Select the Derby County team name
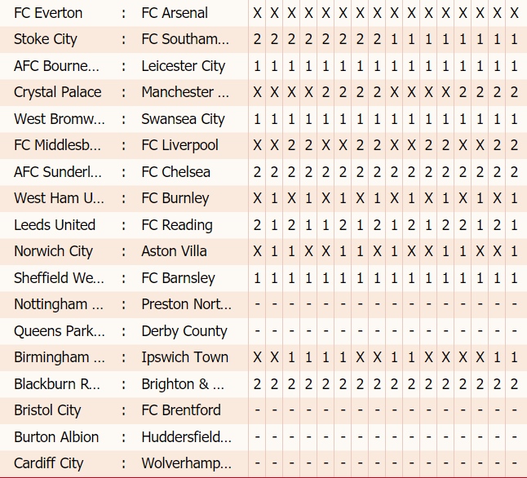527x478 pixels. (184, 331)
